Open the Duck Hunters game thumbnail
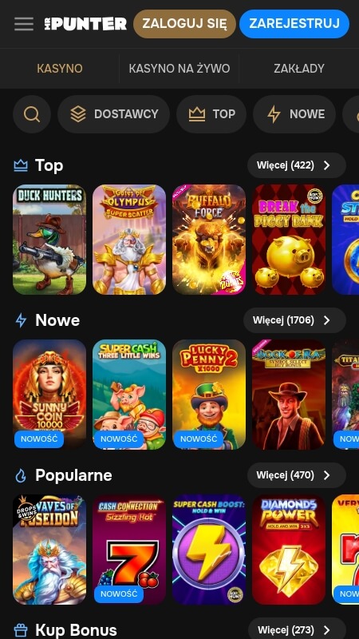This screenshot has width=359, height=639. 49,240
